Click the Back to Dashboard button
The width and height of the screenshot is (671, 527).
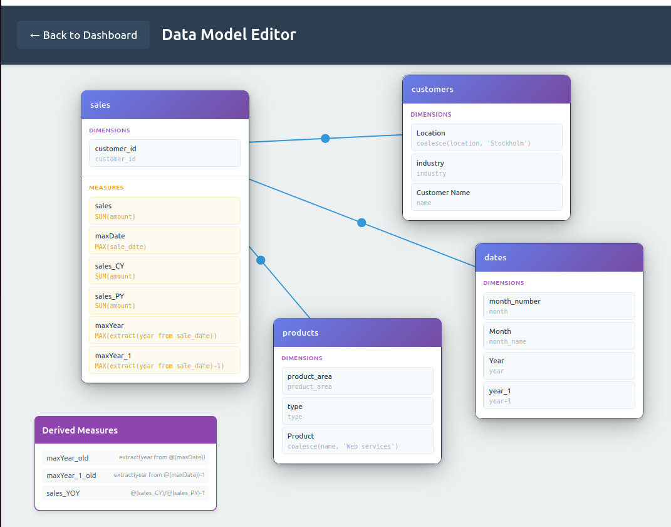click(x=83, y=35)
